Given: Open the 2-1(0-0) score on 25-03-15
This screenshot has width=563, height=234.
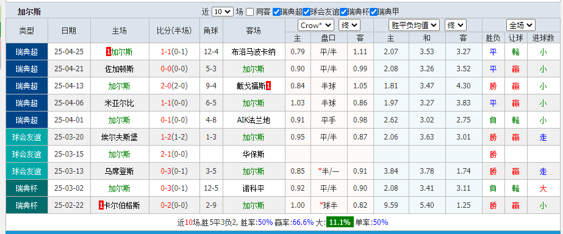Looking at the screenshot, I should coord(174,154).
